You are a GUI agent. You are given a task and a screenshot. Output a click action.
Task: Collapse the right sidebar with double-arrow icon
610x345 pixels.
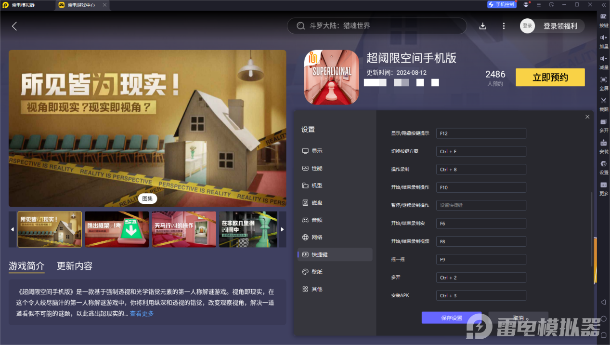tap(603, 4)
